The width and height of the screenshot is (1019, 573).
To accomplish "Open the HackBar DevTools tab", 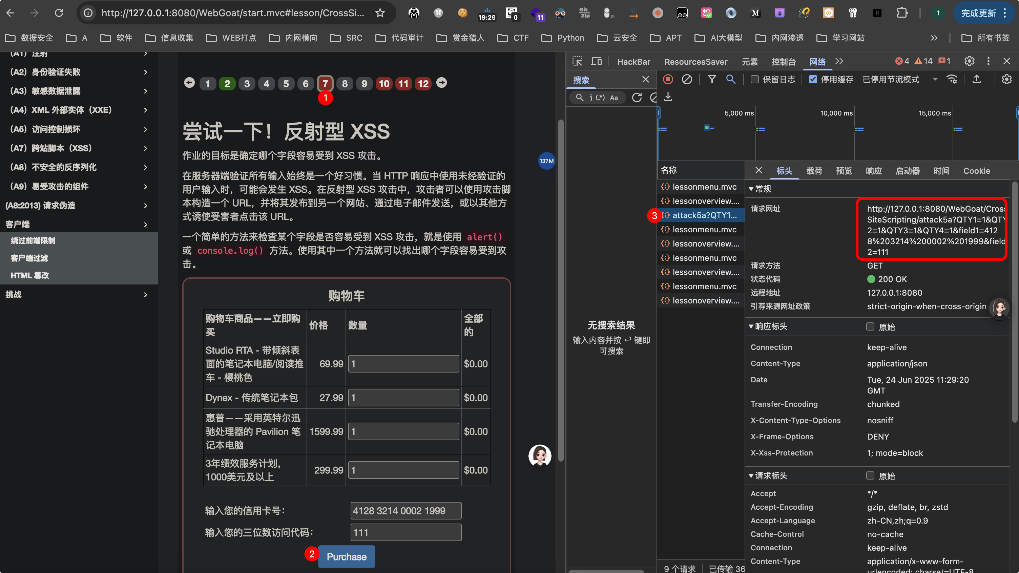I will pyautogui.click(x=633, y=62).
